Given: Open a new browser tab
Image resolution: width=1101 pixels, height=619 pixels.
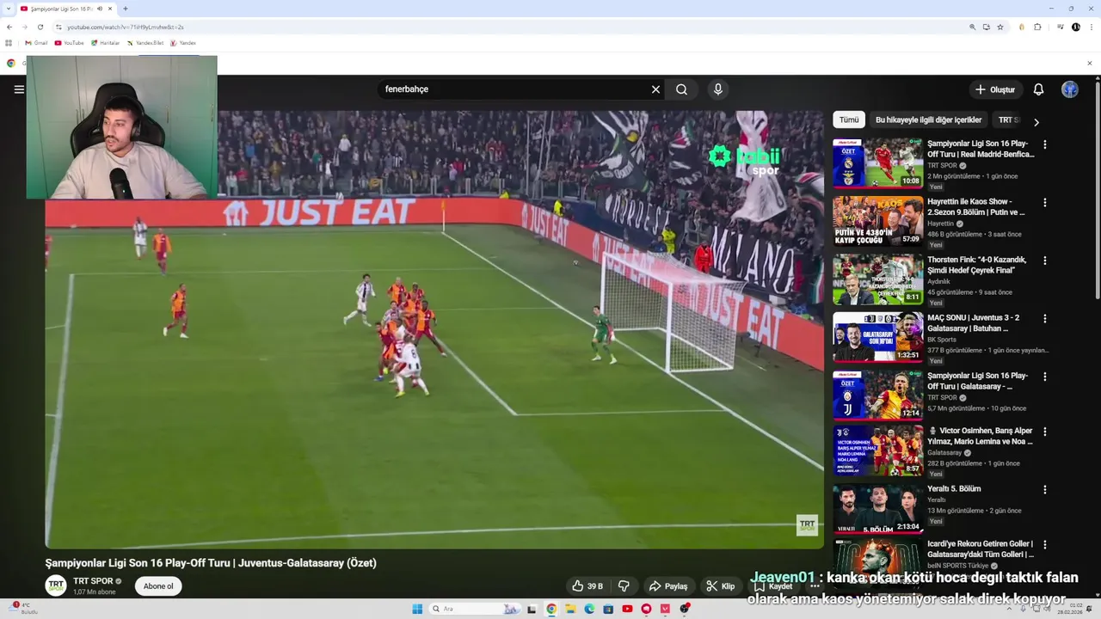Looking at the screenshot, I should point(126,9).
